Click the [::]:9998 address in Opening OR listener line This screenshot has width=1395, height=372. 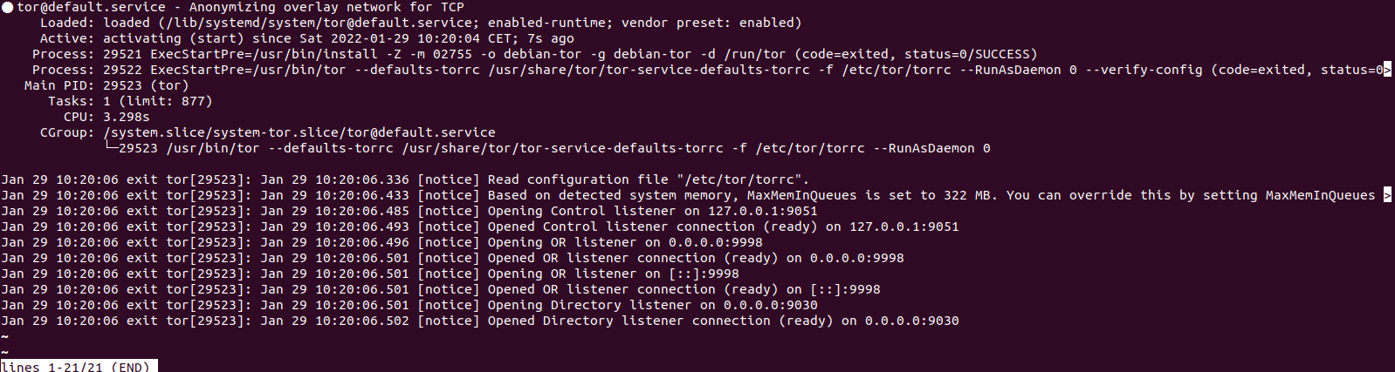[704, 274]
